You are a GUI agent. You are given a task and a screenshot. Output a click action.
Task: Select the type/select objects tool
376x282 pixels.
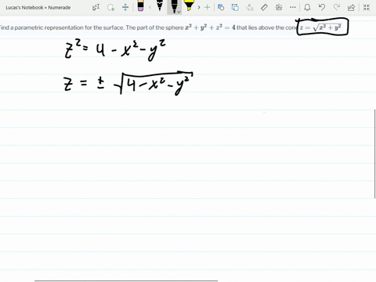coord(96,7)
